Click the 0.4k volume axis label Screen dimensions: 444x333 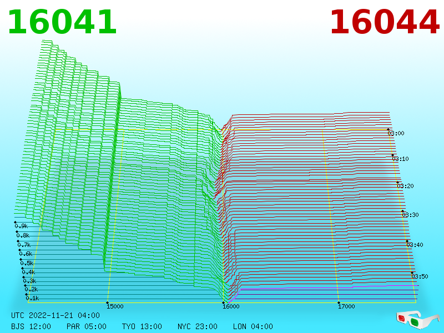coord(28,272)
